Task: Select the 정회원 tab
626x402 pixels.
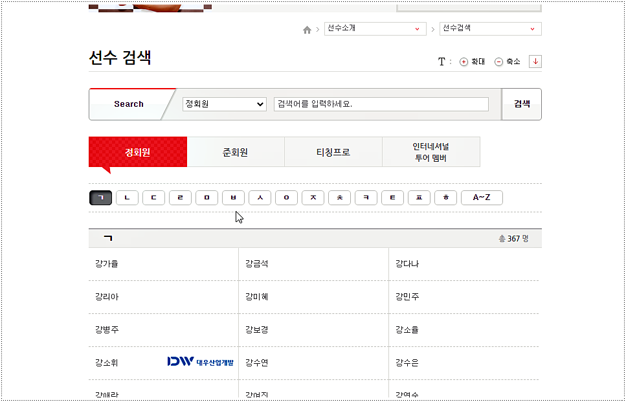Action: tap(138, 152)
